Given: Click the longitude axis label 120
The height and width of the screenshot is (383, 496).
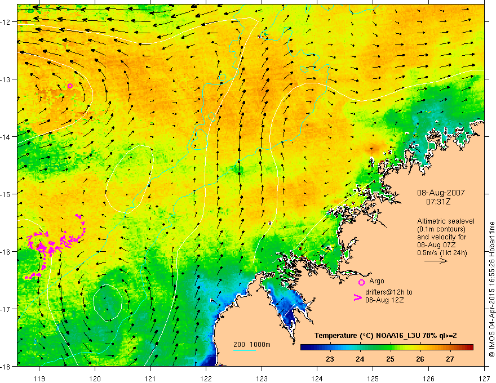Looking at the screenshot, I should (x=95, y=378).
